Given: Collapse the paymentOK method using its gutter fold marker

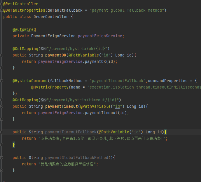Looking at the screenshot, I should click(1, 55).
